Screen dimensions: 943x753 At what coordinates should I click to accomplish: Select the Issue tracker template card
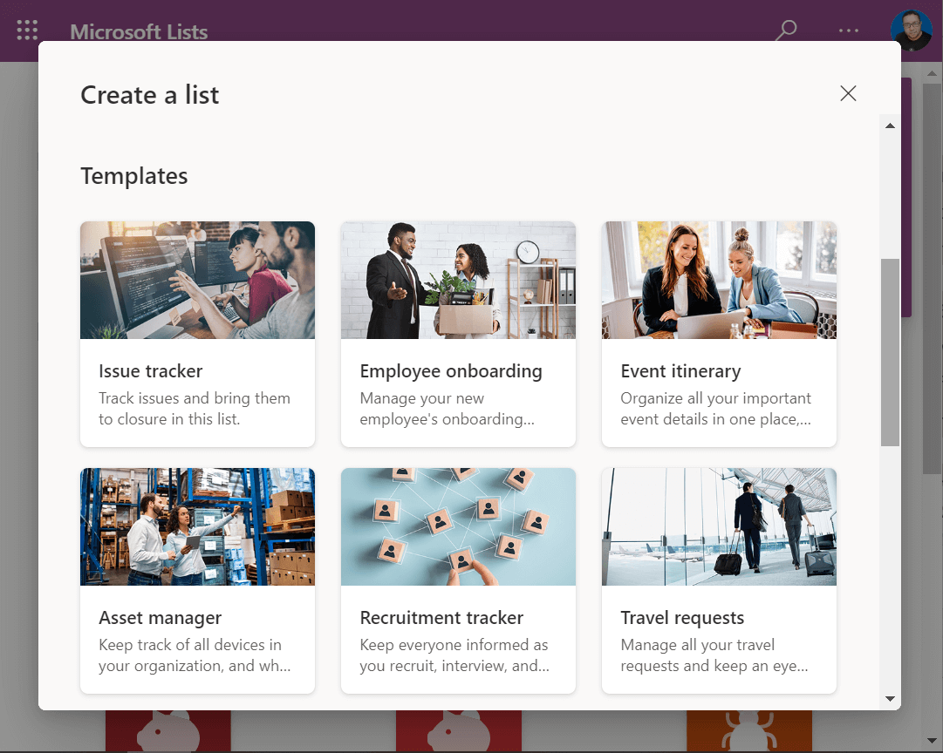point(197,334)
